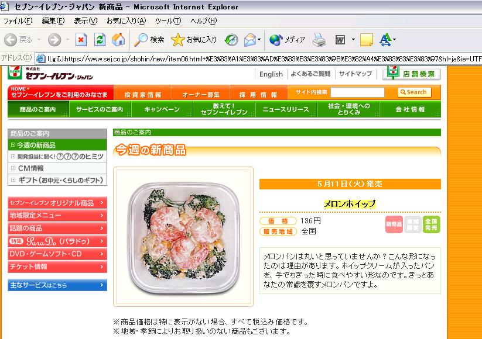Click the shrimp salad product thumbnail

click(183, 237)
